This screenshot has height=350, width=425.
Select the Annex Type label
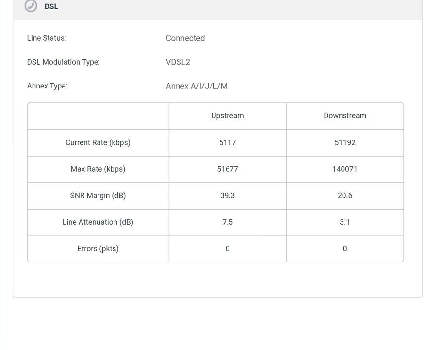click(x=48, y=86)
